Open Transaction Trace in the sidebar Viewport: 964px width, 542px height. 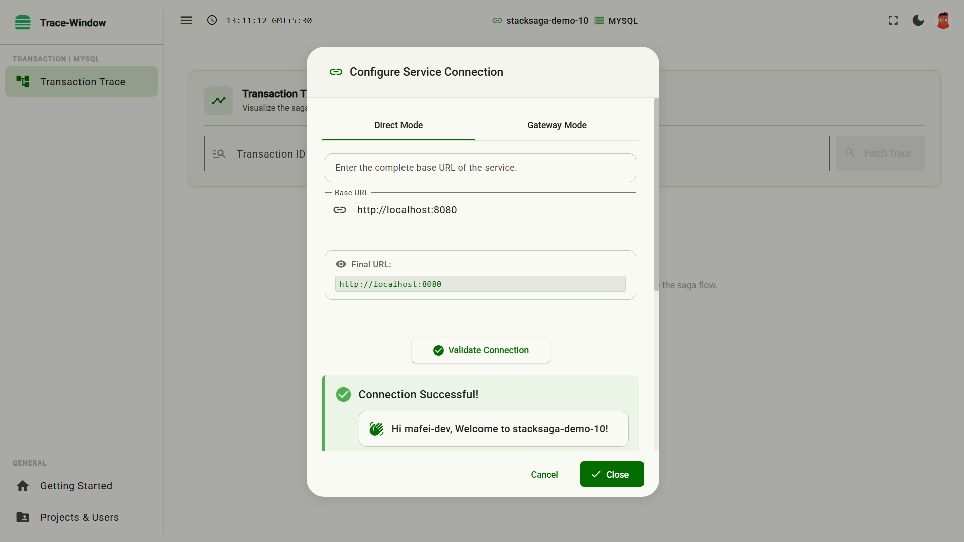click(82, 82)
